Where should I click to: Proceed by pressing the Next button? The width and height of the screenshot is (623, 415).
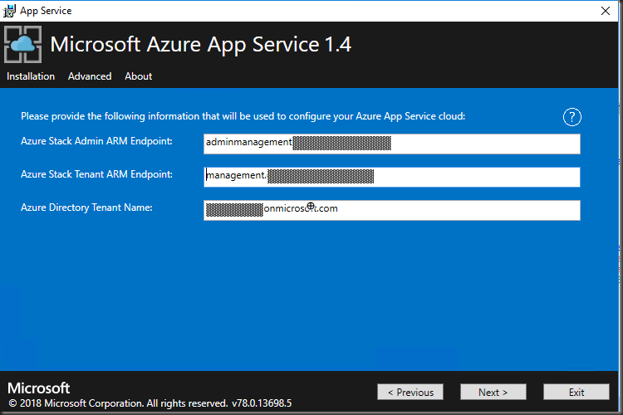click(x=493, y=392)
